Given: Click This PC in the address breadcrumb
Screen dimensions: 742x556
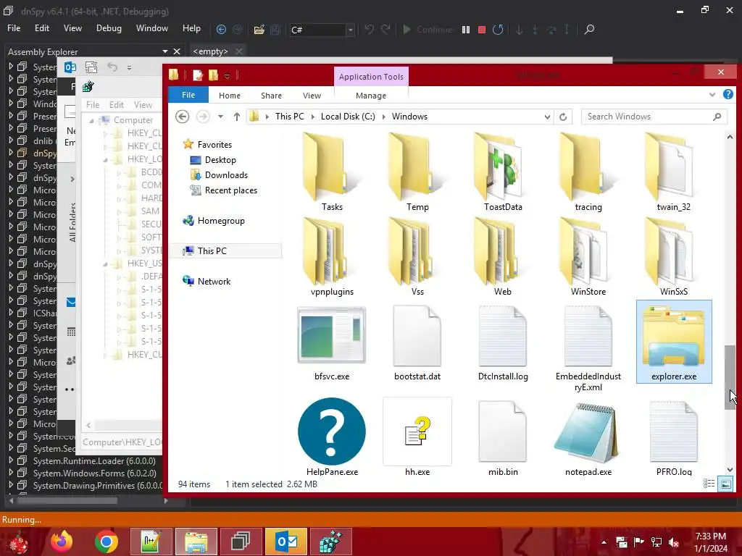Looking at the screenshot, I should click(x=290, y=117).
